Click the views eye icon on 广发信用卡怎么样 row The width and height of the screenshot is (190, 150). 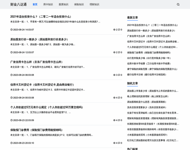[x=114, y=75]
